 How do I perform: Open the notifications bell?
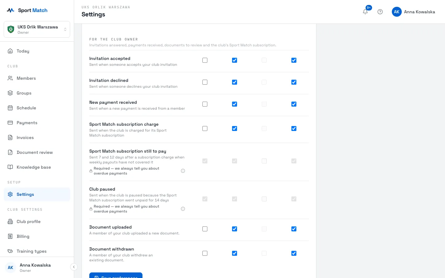click(x=365, y=12)
